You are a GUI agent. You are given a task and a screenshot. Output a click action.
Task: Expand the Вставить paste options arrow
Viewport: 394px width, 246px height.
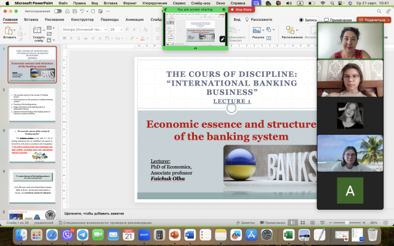pos(15,30)
